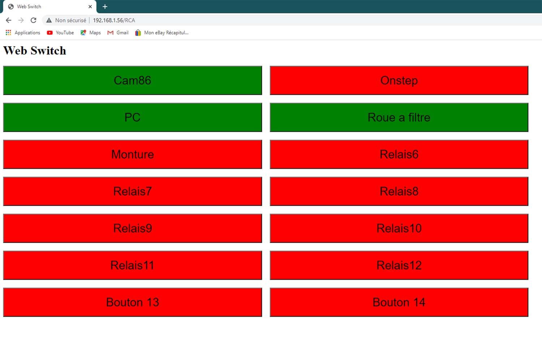The height and width of the screenshot is (355, 542).
Task: Enable the Relais7 switch
Action: [x=133, y=191]
